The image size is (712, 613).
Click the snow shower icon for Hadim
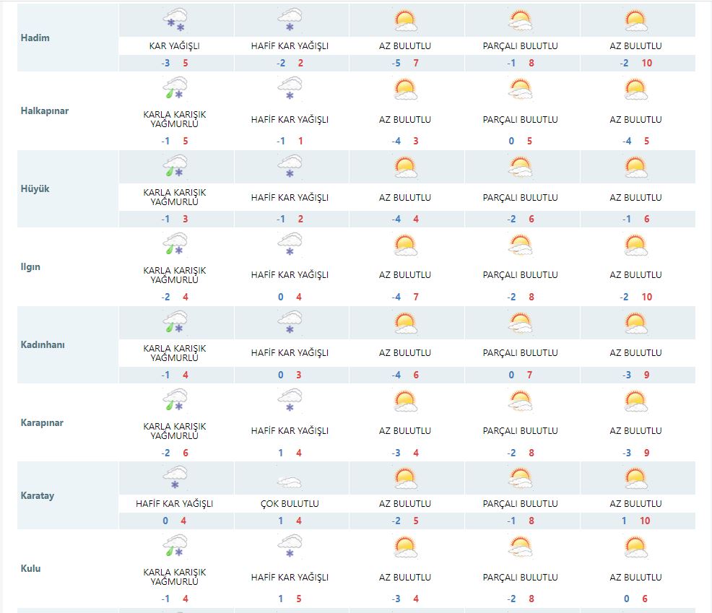(x=175, y=19)
